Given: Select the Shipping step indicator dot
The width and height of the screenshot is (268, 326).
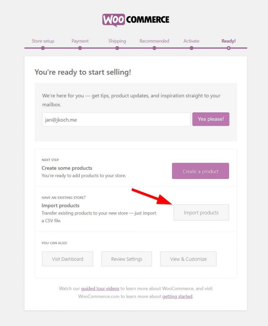Looking at the screenshot, I should click(117, 47).
